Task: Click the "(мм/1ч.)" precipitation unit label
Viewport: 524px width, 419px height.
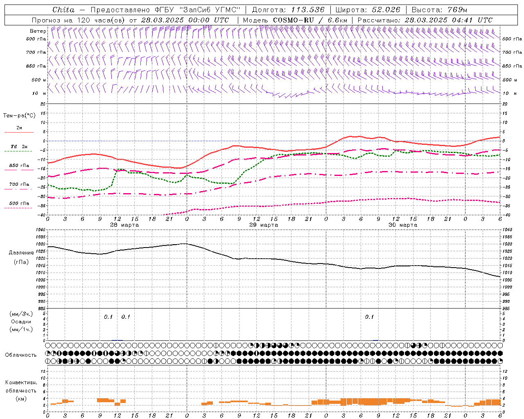Action: click(21, 329)
